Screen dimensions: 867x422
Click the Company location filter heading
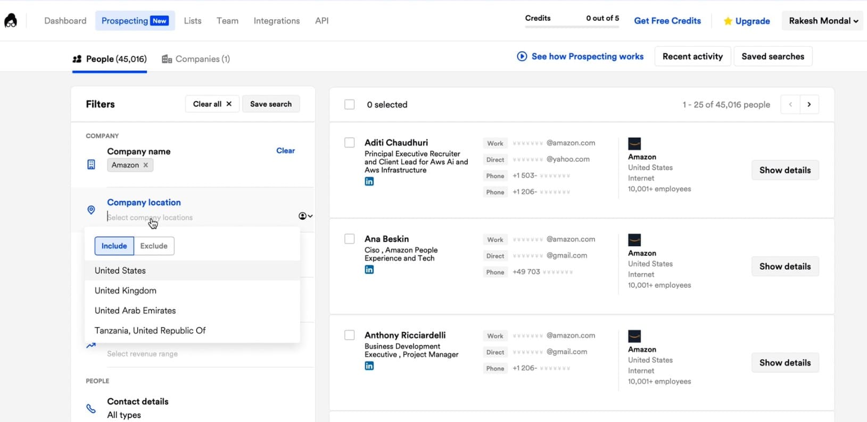[144, 202]
